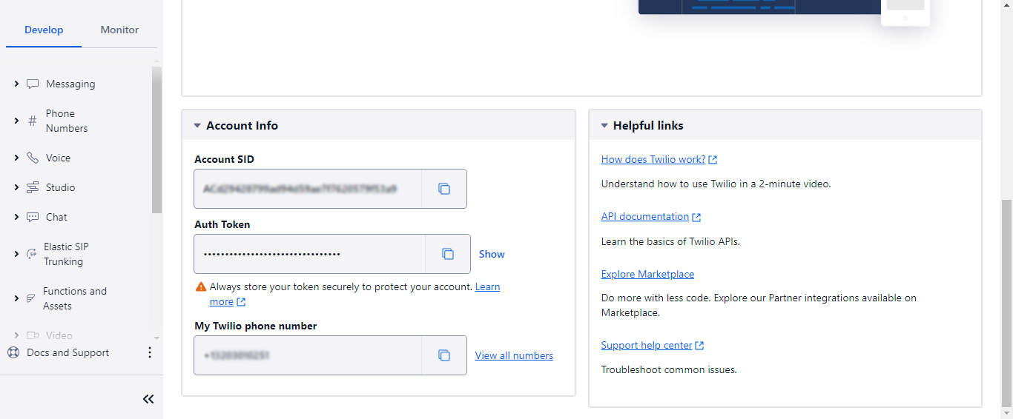Select the Develop tab

[44, 30]
